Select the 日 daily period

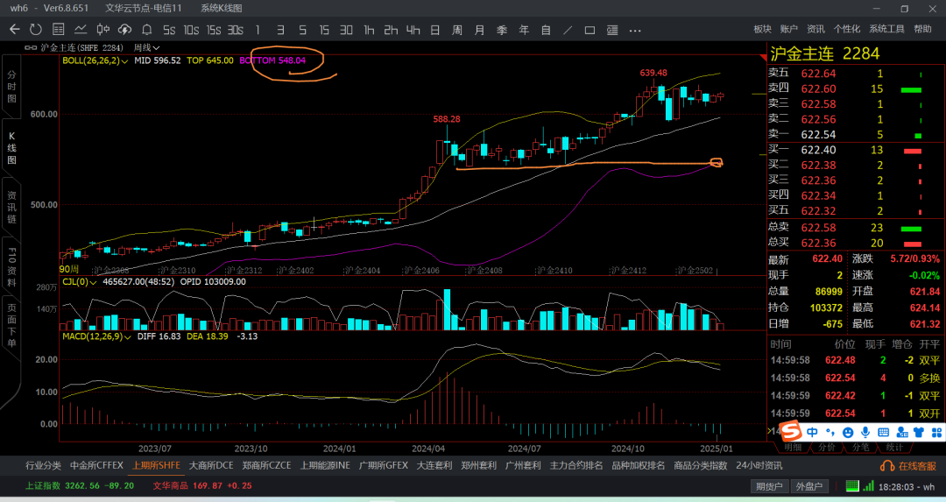[x=435, y=30]
